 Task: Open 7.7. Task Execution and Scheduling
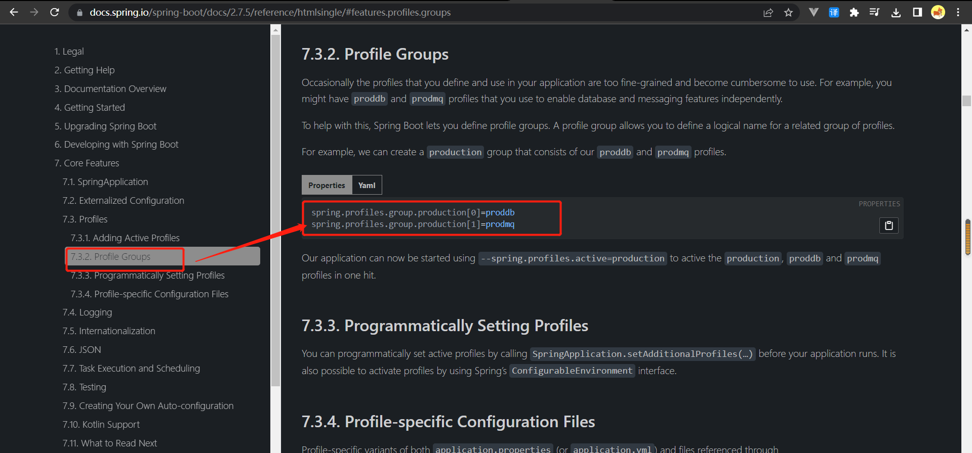[x=131, y=368]
